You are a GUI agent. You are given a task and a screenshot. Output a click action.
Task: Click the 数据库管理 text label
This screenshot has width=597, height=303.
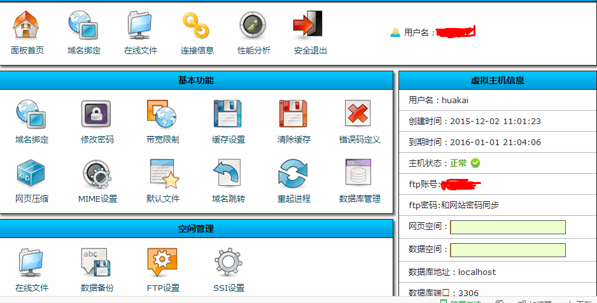click(360, 199)
